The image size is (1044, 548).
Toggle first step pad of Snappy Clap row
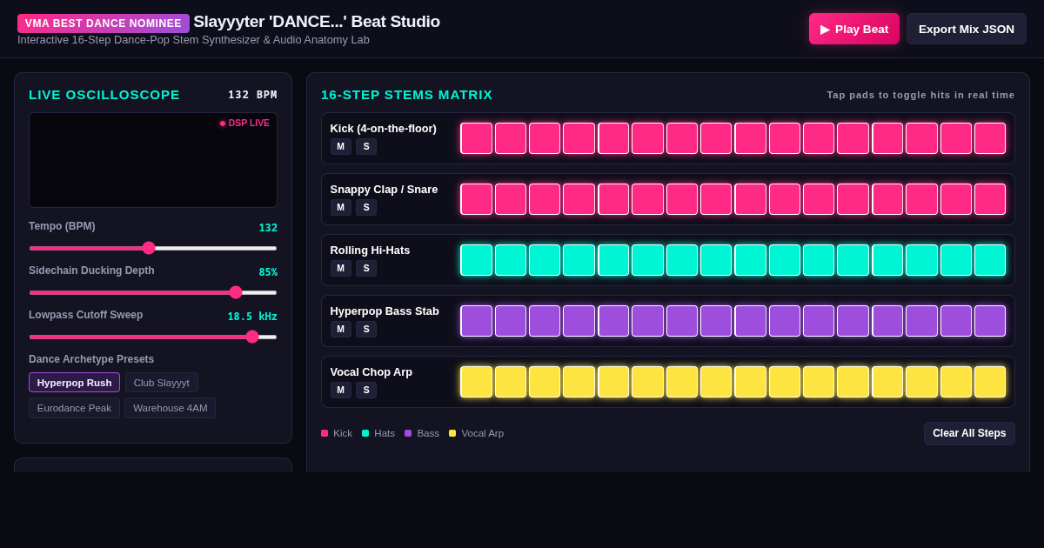[477, 199]
